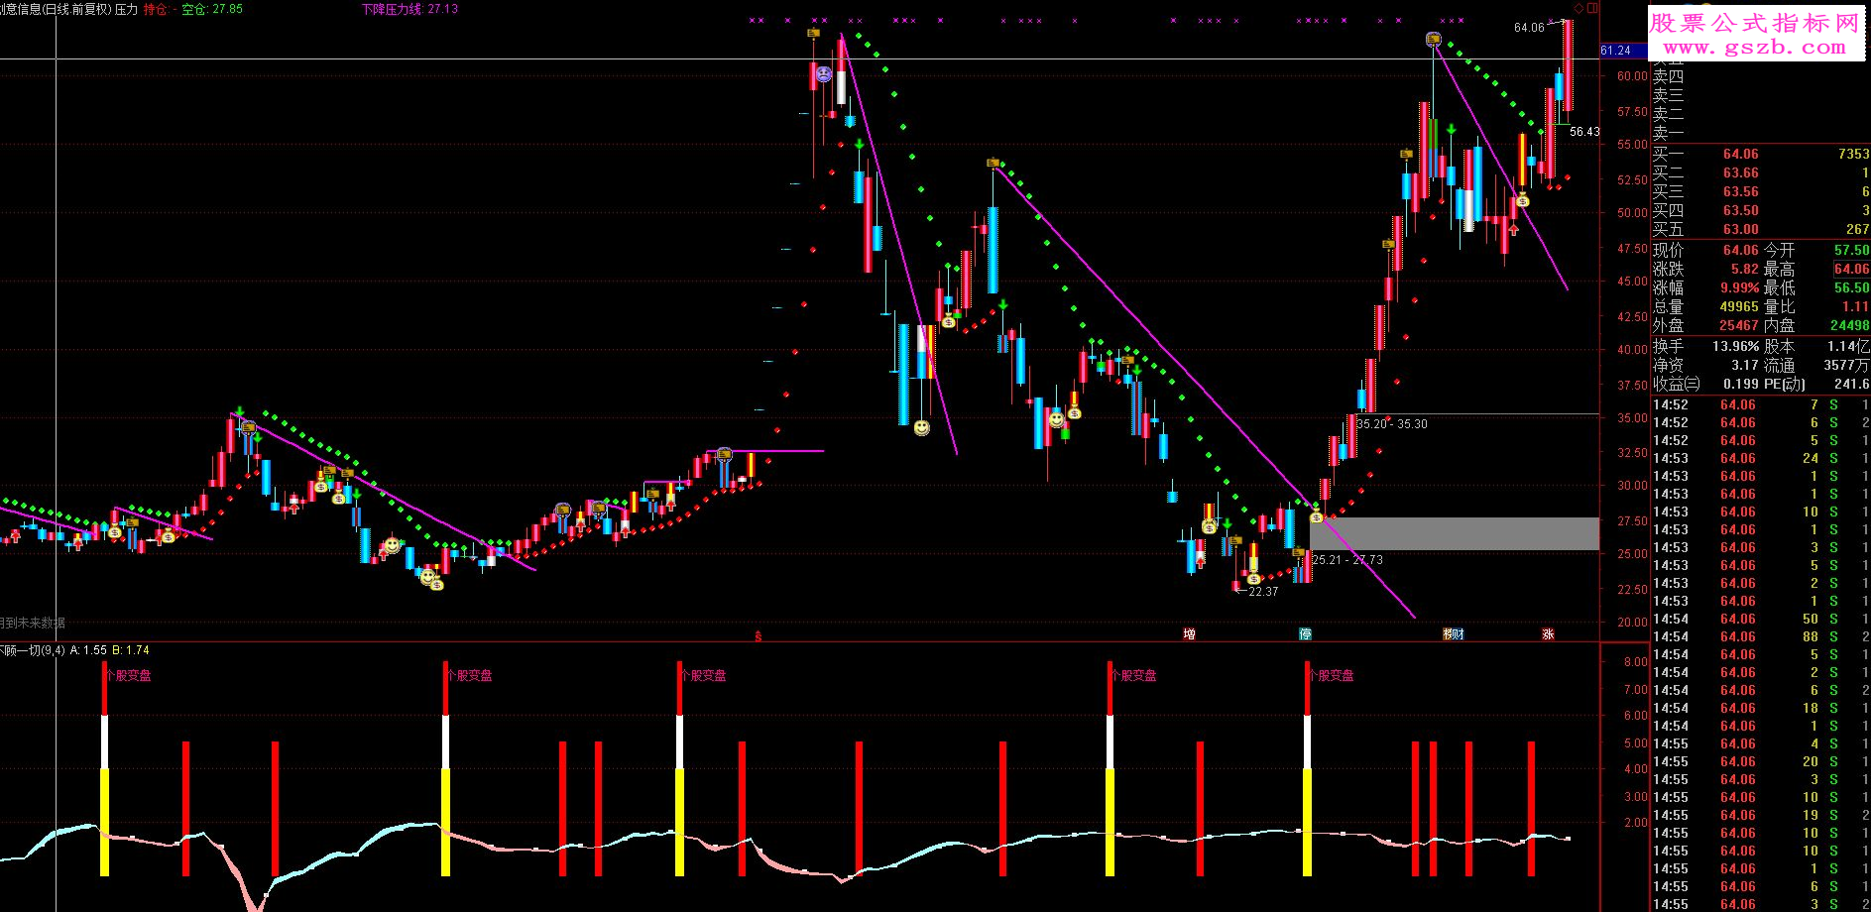Select the 买三 bid price 63.56
Screen dimensions: 1871x912
(1740, 191)
